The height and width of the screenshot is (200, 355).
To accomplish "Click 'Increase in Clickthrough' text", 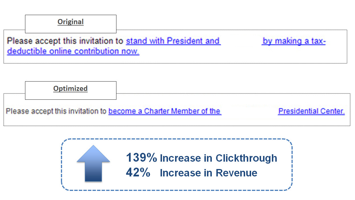I will point(218,158).
